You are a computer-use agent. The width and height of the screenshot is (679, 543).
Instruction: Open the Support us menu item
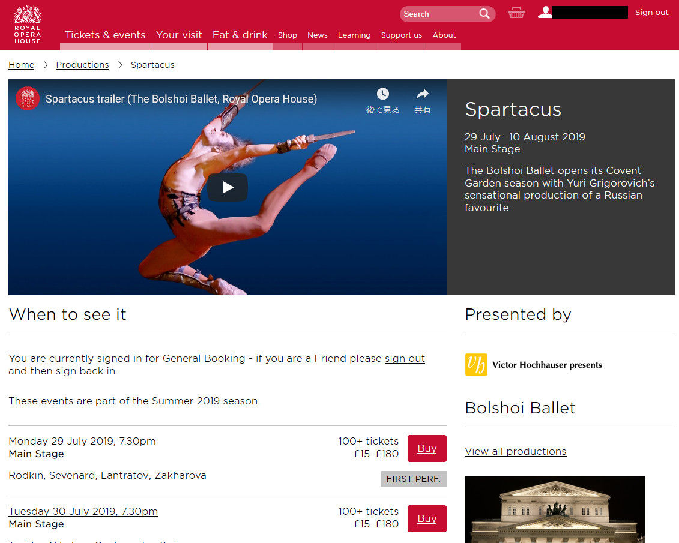(402, 35)
